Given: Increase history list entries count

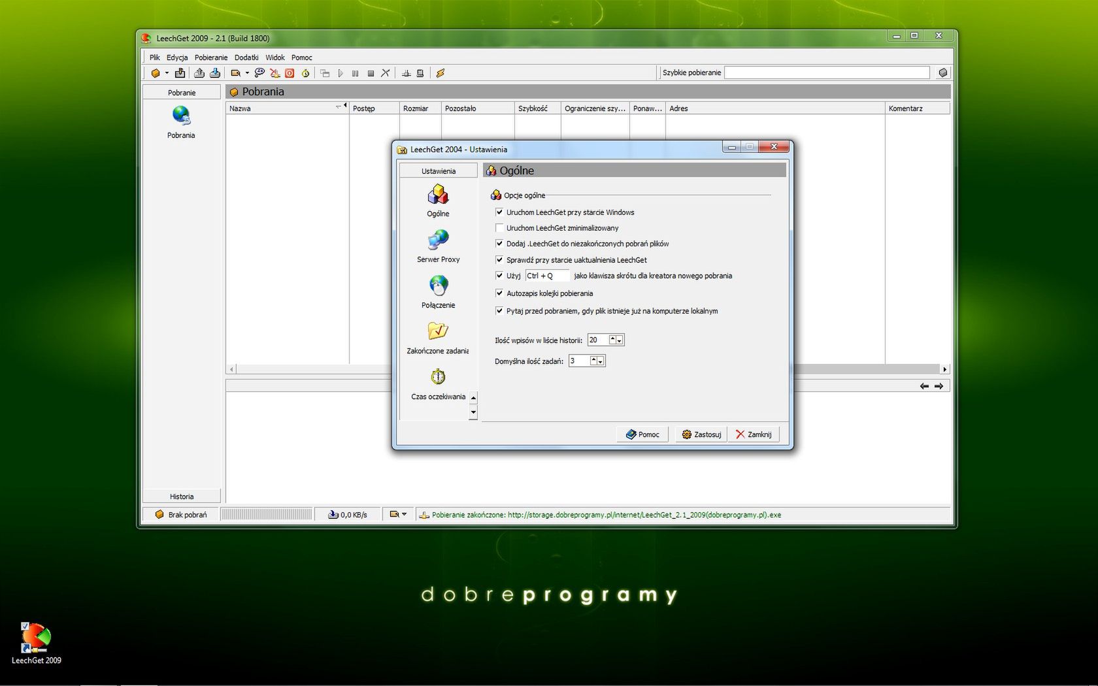Looking at the screenshot, I should pyautogui.click(x=612, y=338).
